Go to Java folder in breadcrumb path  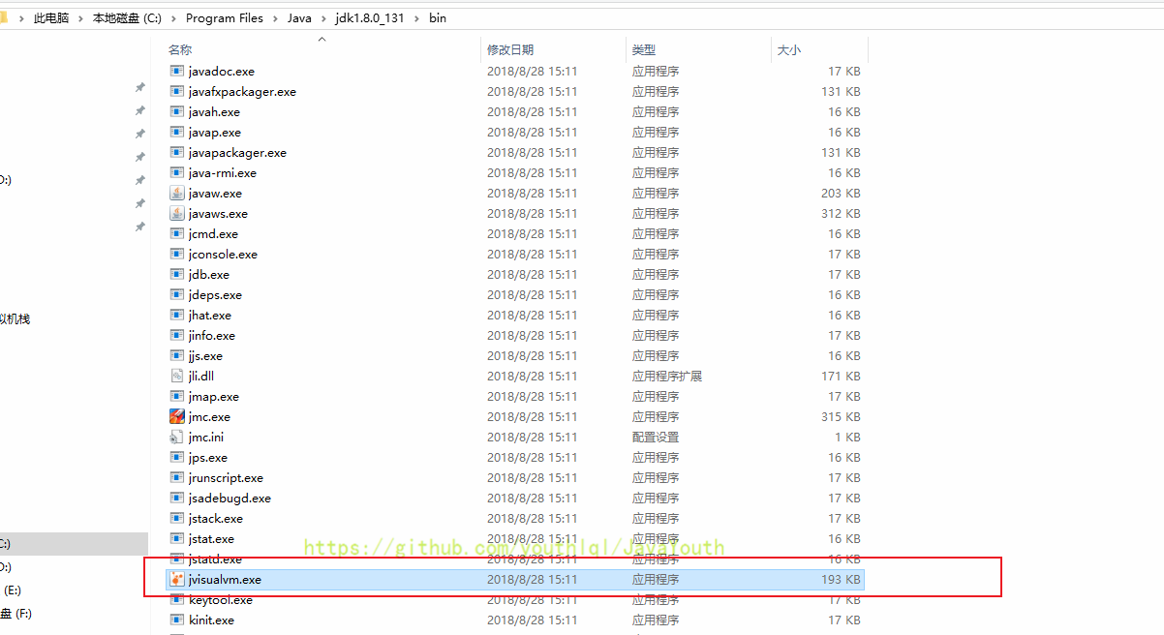click(299, 17)
